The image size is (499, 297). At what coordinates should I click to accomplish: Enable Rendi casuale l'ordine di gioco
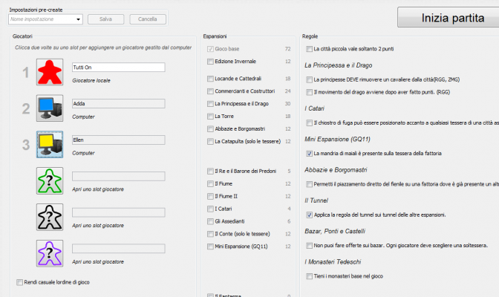click(19, 282)
